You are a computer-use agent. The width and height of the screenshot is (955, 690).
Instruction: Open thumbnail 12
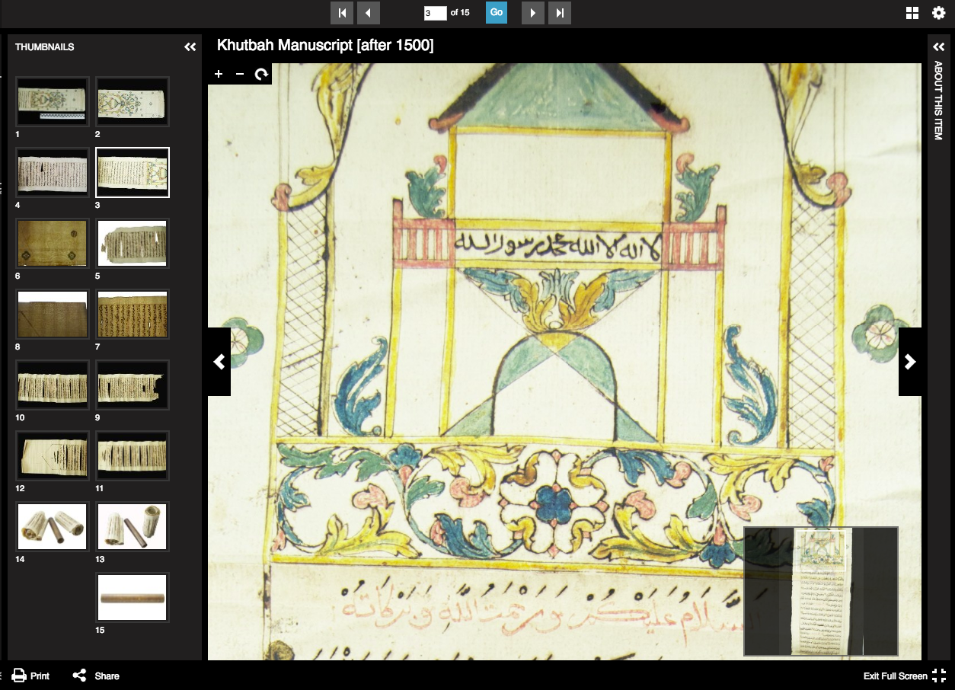tap(53, 455)
